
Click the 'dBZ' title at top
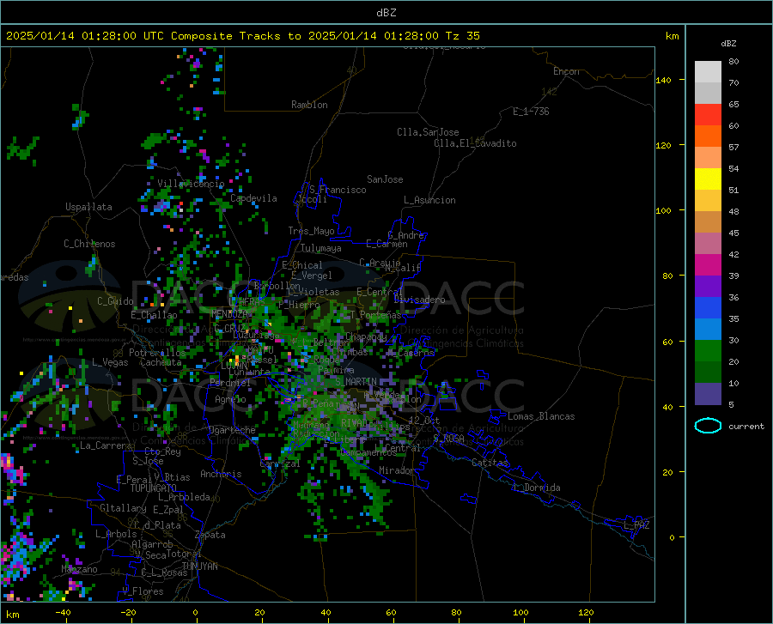pyautogui.click(x=386, y=13)
